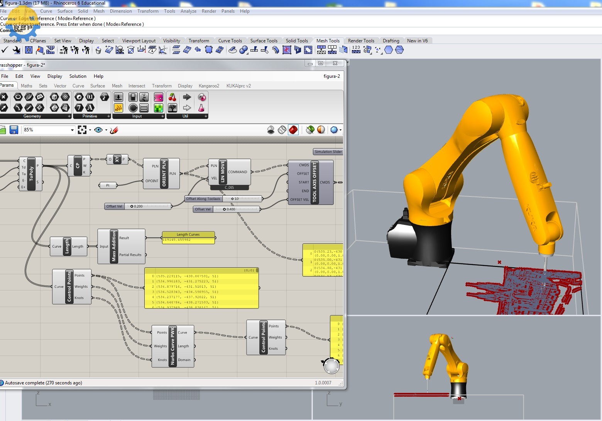Expand dropdown arrow beside the eye icon
The height and width of the screenshot is (421, 602).
point(106,130)
